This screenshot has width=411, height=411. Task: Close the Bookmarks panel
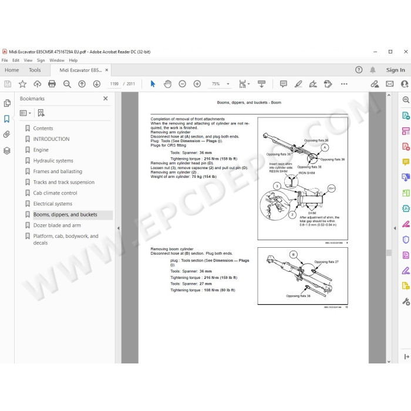105,98
